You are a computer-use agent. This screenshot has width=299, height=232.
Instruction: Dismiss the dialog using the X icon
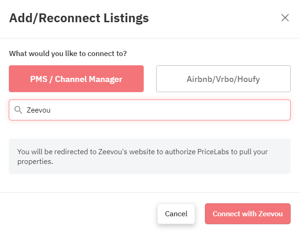tap(285, 18)
